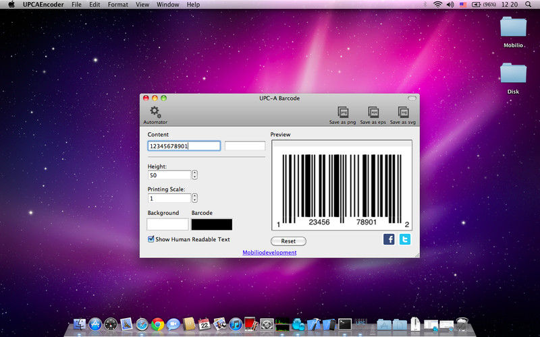The image size is (540, 337).
Task: Click the toolbar toggle pill button
Action: pos(412,98)
